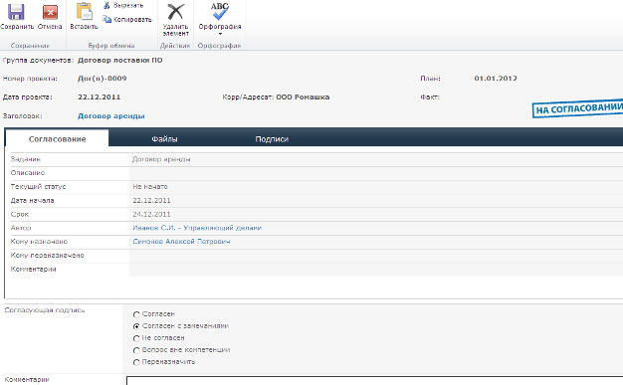Image resolution: width=623 pixels, height=385 pixels.
Task: Click the Согласующая подпись label
Action: point(45,310)
